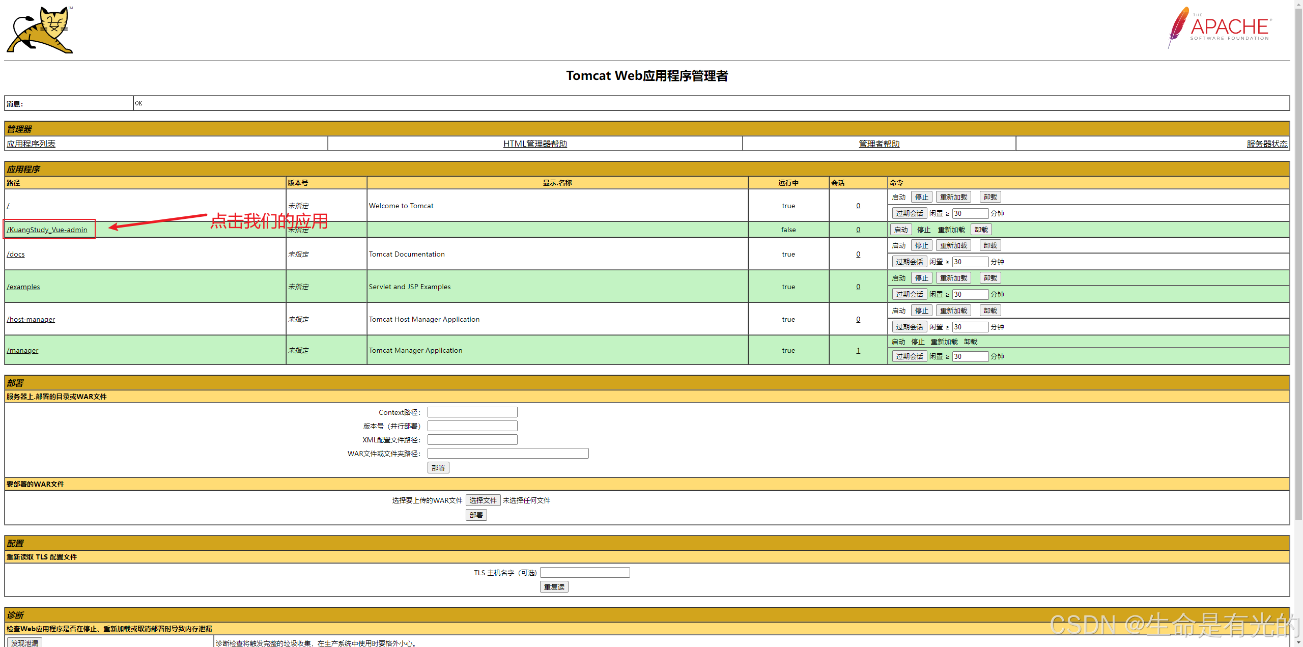The width and height of the screenshot is (1303, 647).
Task: Open the /KuangStudy_Vue-admin application link
Action: [47, 230]
